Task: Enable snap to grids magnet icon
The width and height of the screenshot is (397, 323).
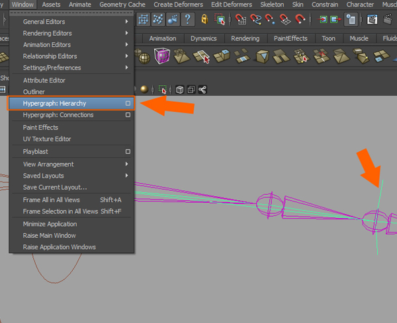Action: point(241,19)
